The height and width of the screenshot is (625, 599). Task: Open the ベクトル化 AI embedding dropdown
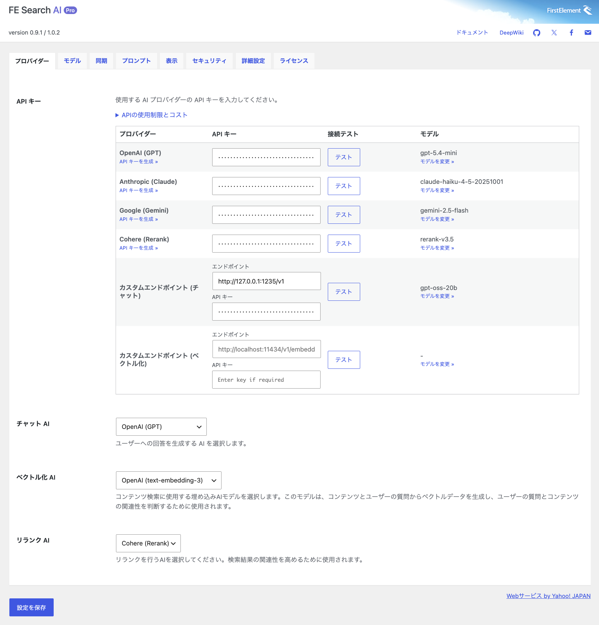coord(169,480)
